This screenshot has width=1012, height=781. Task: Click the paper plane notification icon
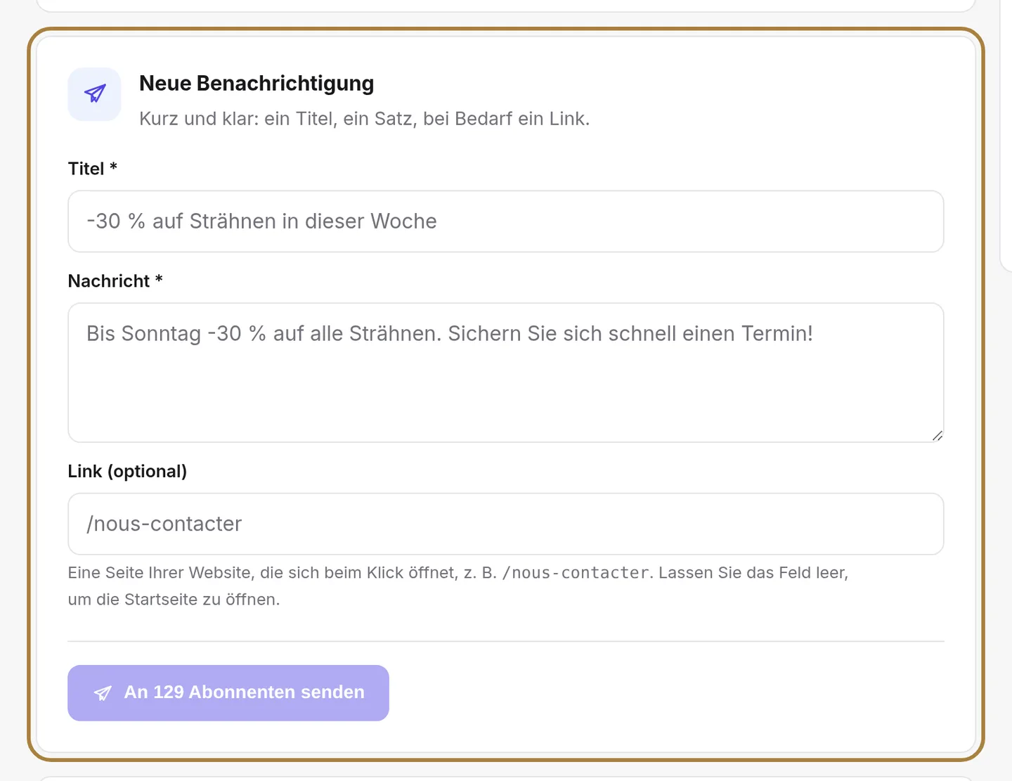[94, 94]
